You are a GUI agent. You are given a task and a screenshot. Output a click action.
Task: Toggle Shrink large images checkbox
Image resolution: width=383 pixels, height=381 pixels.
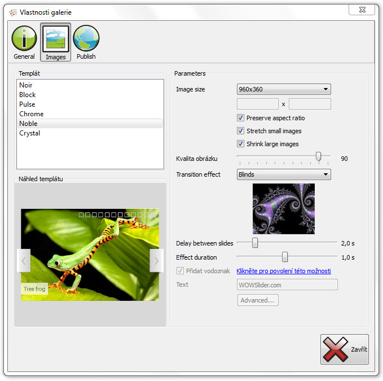(240, 144)
